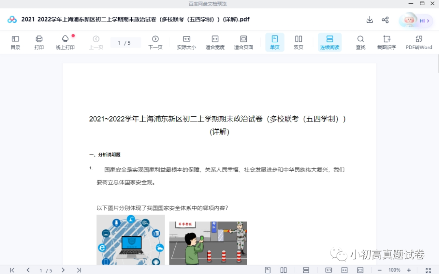
Task: Go to 上一页 previous page
Action: click(x=96, y=42)
